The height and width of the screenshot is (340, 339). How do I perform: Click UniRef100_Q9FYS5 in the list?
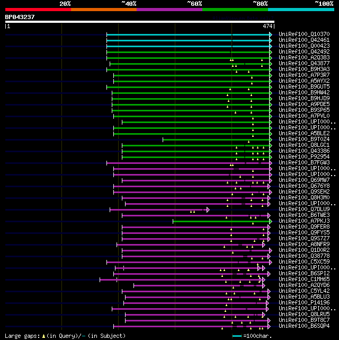pos(304,233)
